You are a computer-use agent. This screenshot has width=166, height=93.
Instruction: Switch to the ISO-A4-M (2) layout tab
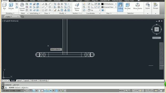click(x=43, y=81)
